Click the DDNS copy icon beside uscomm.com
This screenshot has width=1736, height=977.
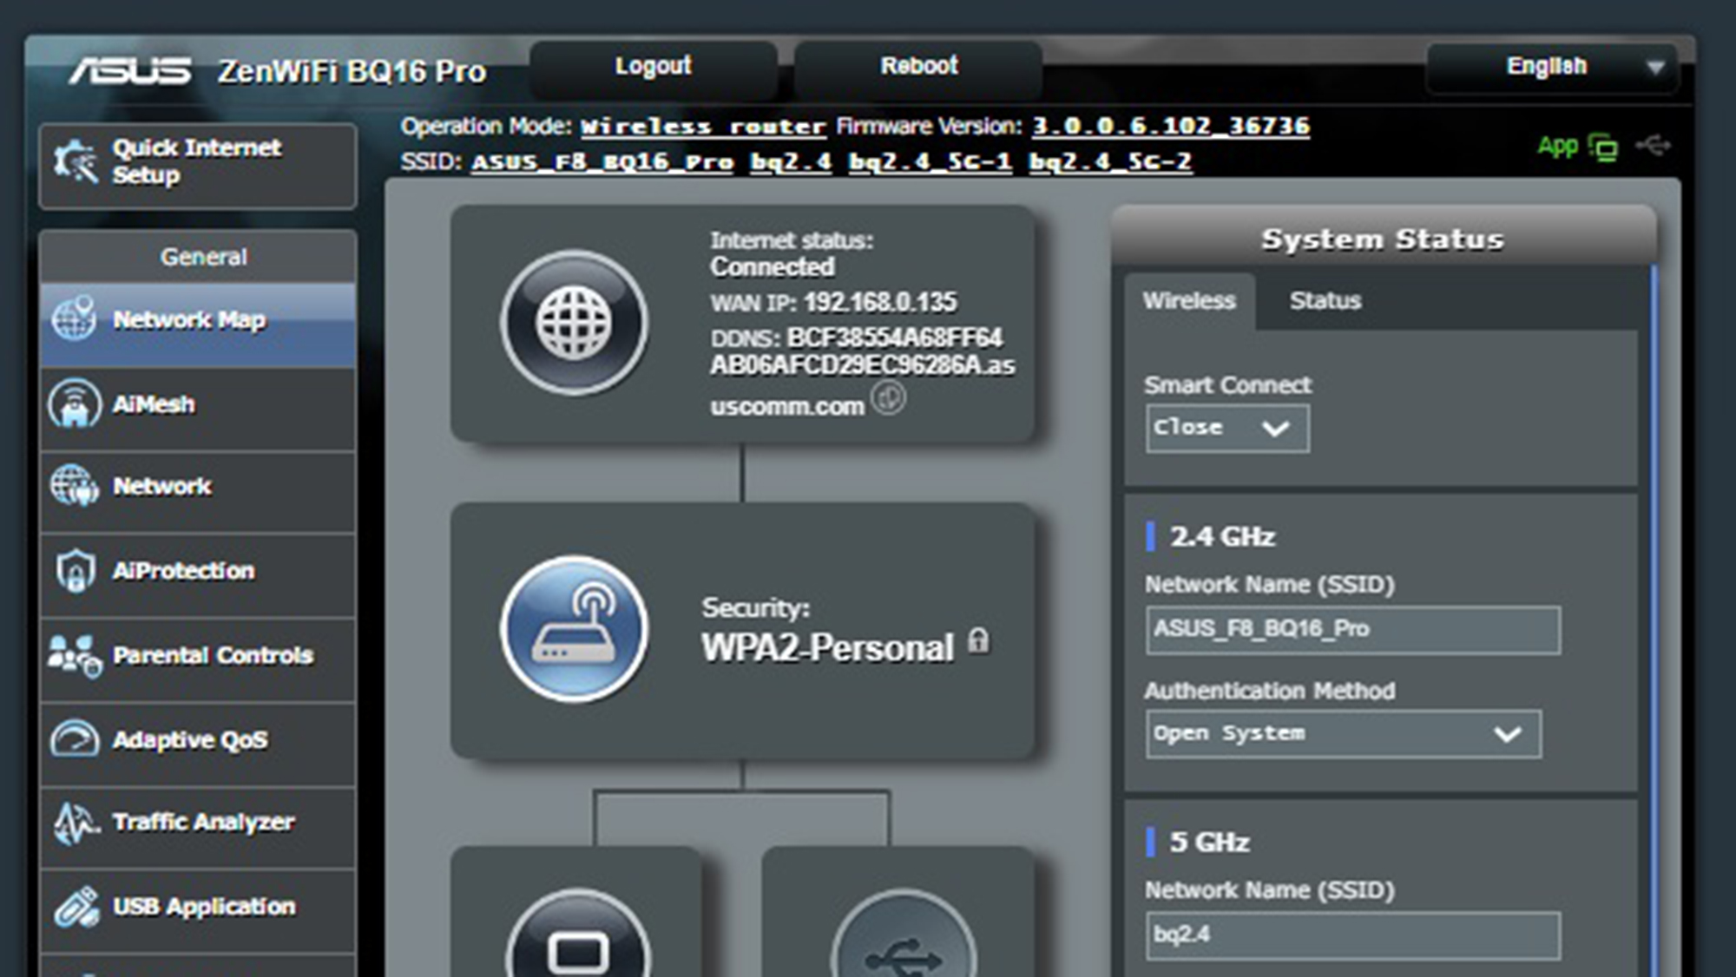coord(888,398)
